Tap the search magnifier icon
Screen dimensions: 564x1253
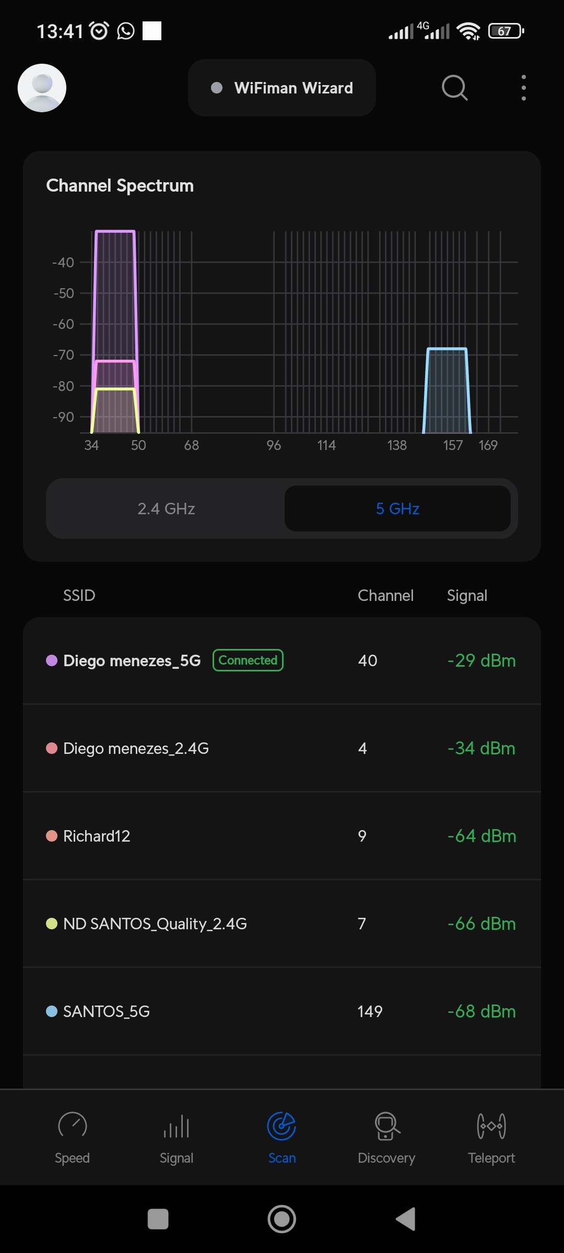(x=454, y=88)
